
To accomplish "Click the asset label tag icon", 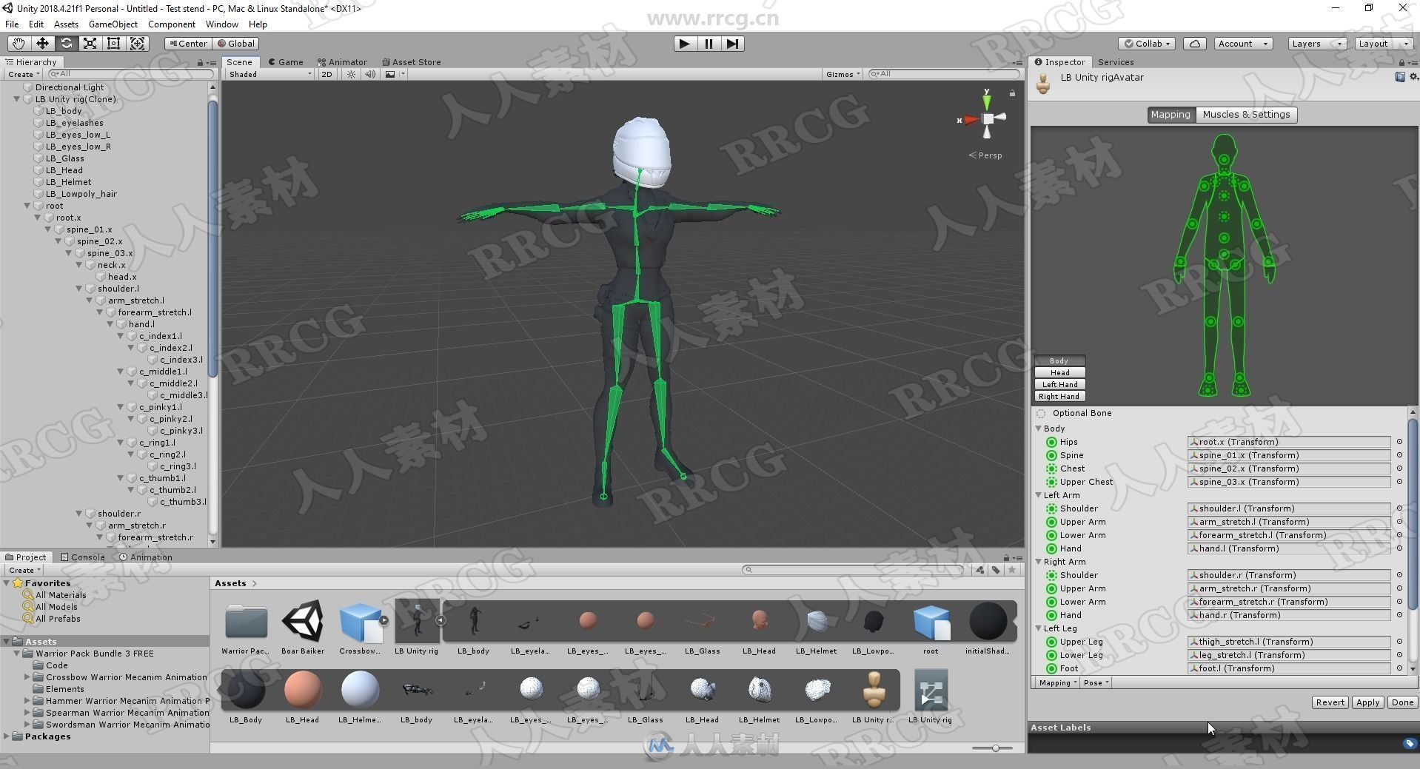I will point(1409,744).
